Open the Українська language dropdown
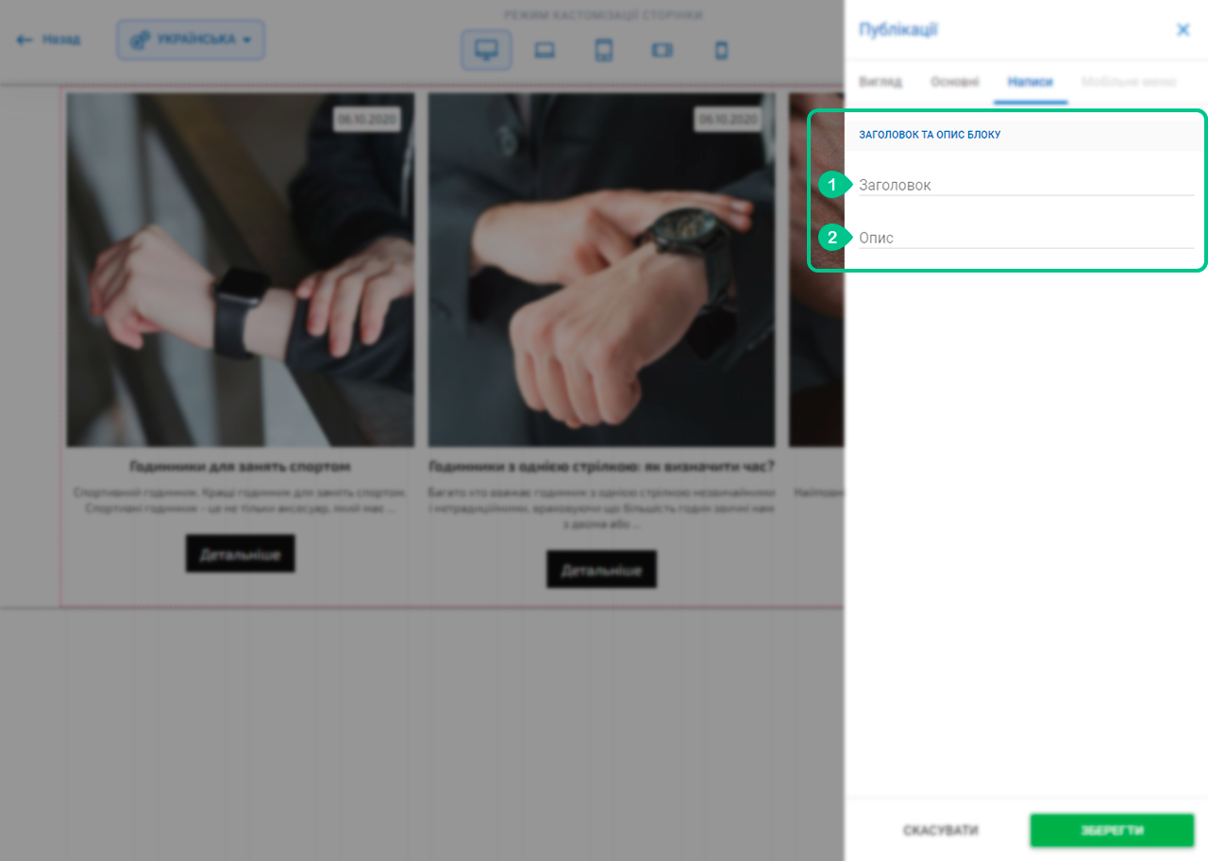The height and width of the screenshot is (861, 1208). [191, 41]
